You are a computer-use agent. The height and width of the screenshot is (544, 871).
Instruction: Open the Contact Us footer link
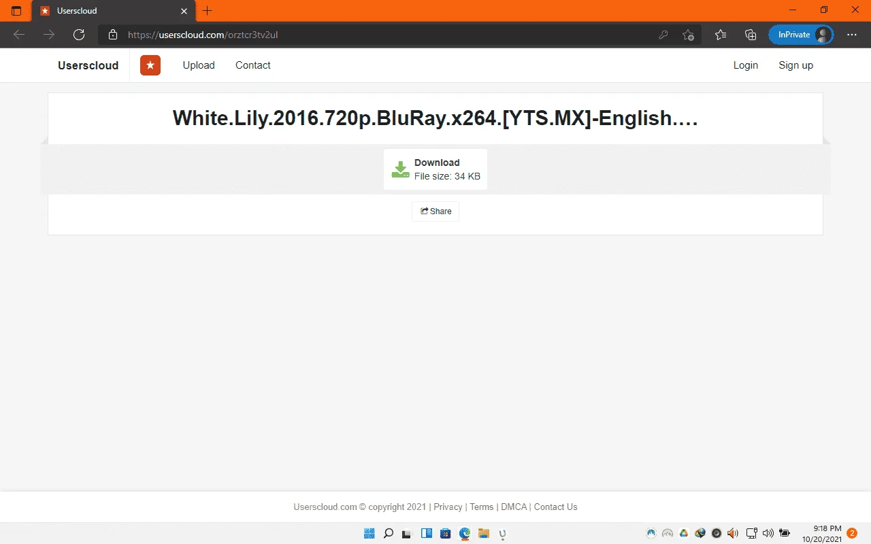click(x=555, y=507)
